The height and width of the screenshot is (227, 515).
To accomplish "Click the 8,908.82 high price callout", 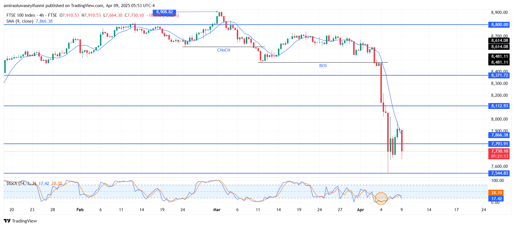I will point(164,12).
